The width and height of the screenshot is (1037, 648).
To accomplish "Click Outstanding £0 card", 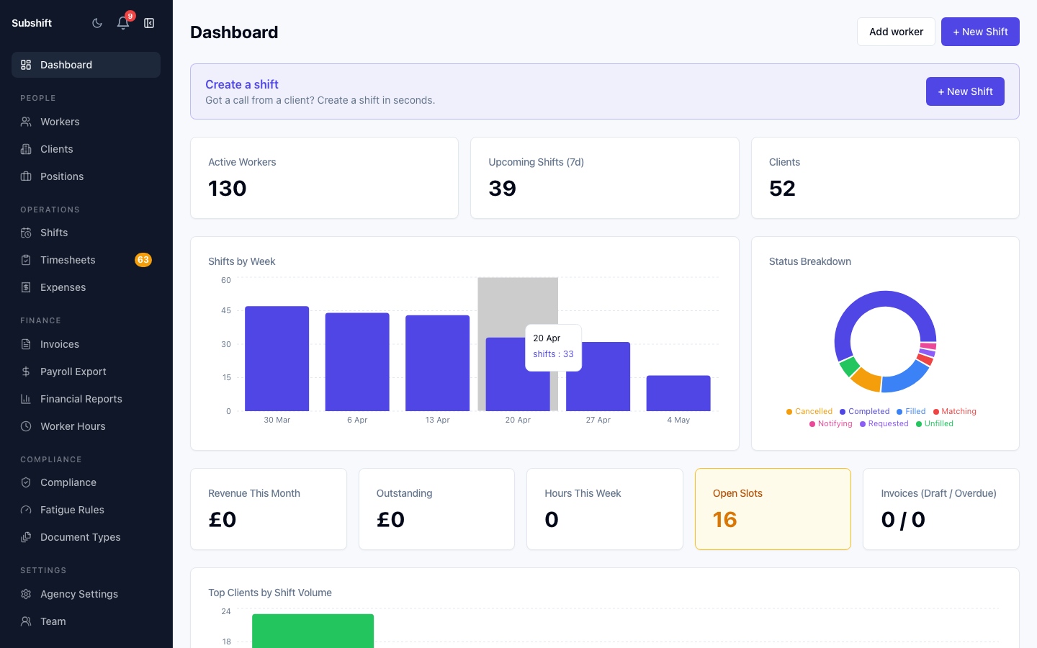I will click(436, 509).
